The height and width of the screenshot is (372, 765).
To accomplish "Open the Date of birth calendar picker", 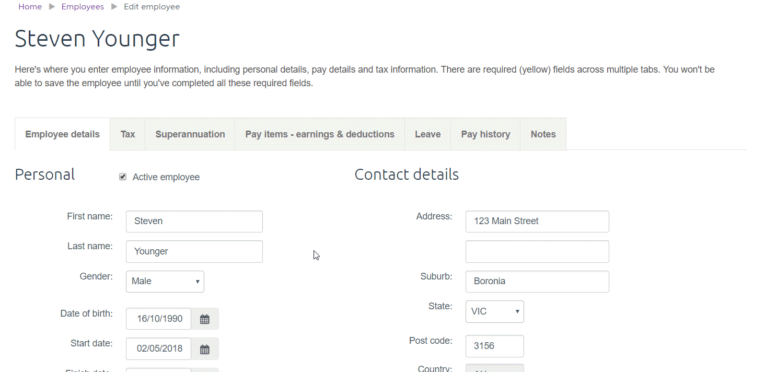I will pos(205,319).
